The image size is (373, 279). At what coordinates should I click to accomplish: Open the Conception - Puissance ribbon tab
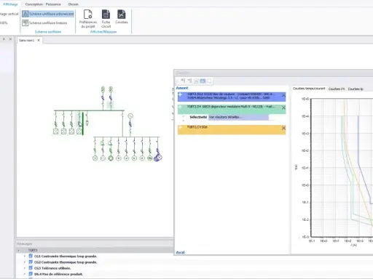[x=43, y=4]
